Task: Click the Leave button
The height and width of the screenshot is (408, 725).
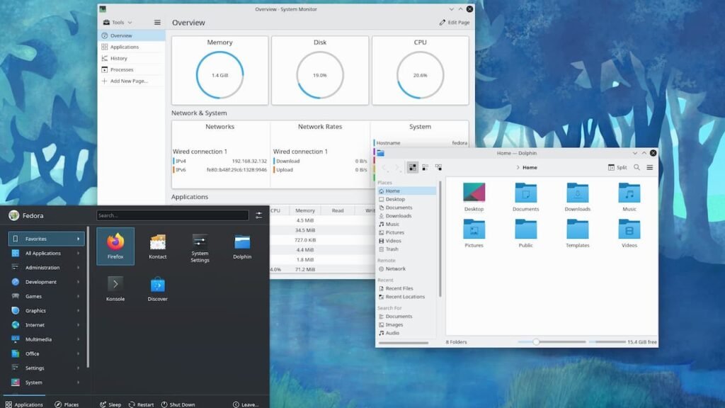Action: click(x=246, y=404)
